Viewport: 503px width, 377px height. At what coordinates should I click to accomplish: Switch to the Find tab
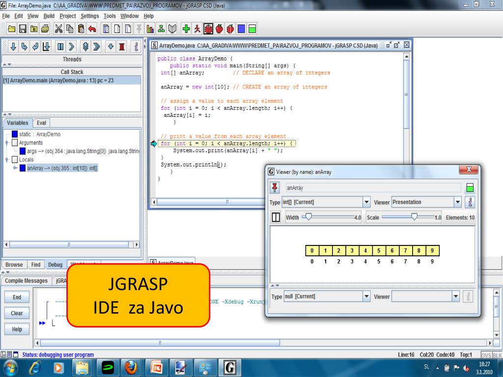(x=35, y=265)
